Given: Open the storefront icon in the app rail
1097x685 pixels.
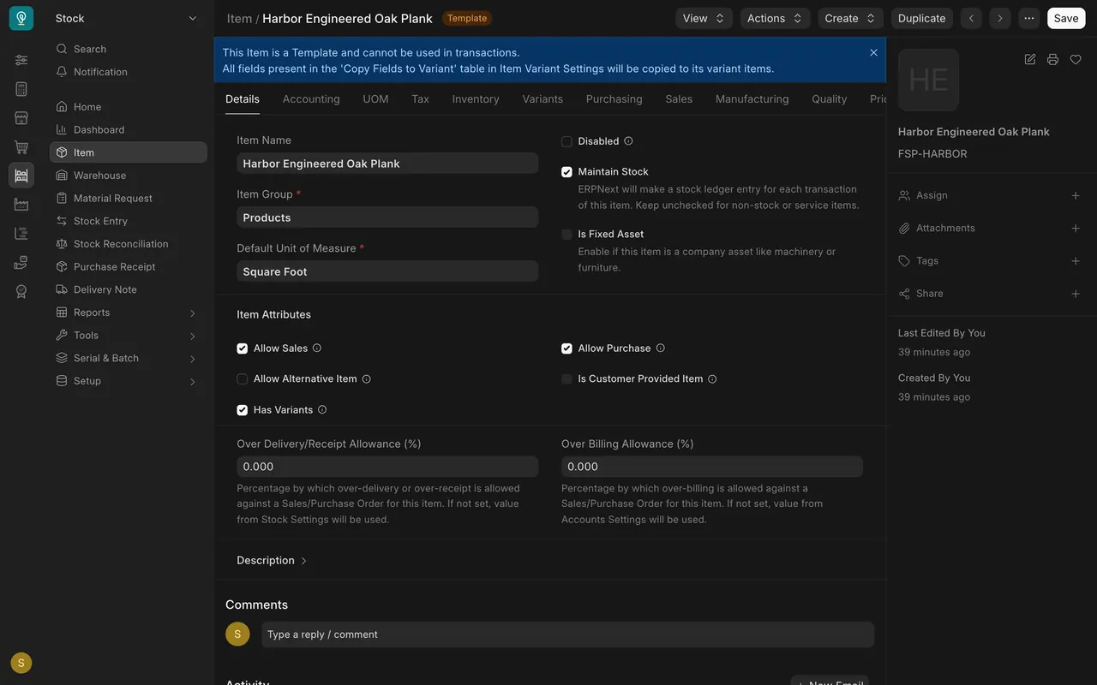Looking at the screenshot, I should 21,118.
